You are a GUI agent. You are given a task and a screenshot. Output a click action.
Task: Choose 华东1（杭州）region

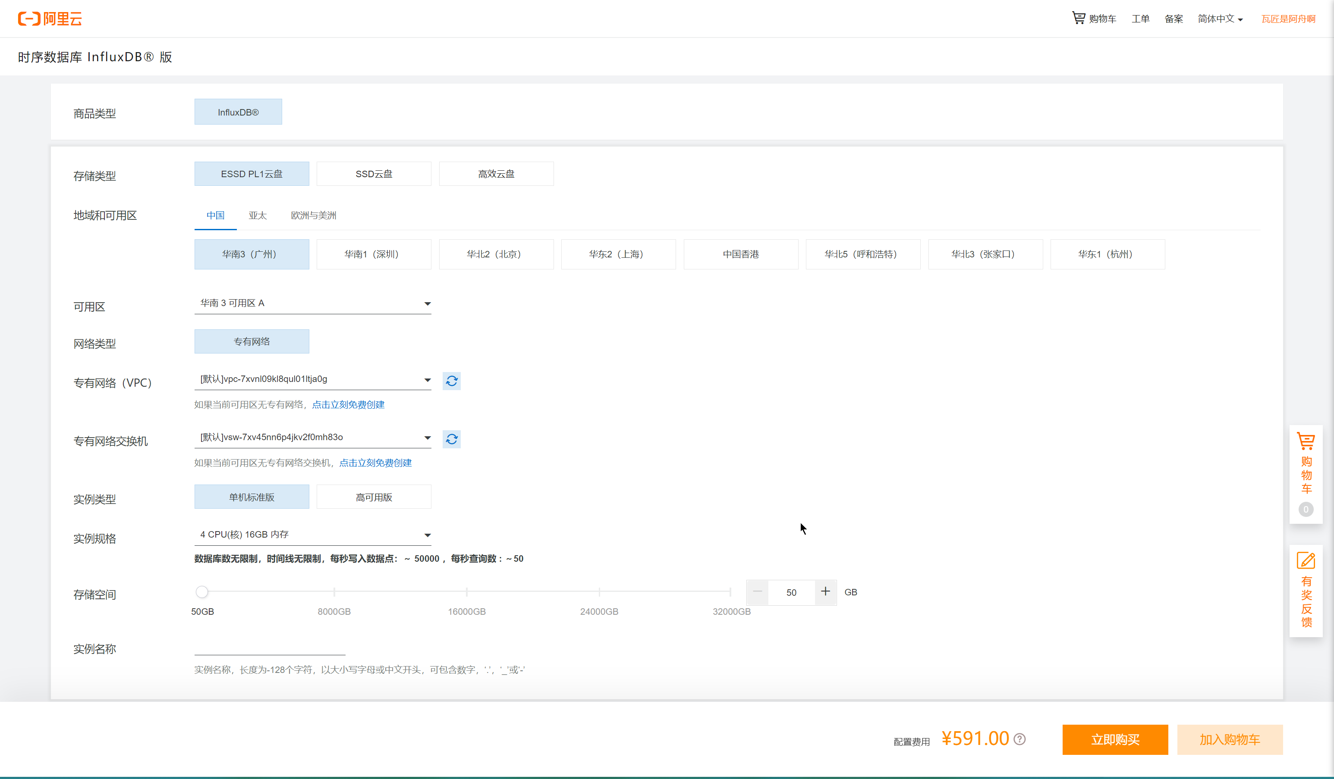[x=1108, y=254]
